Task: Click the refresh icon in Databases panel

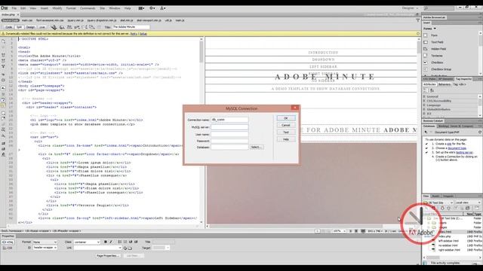Action: coord(480,132)
